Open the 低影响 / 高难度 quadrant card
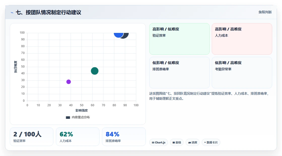 point(242,73)
